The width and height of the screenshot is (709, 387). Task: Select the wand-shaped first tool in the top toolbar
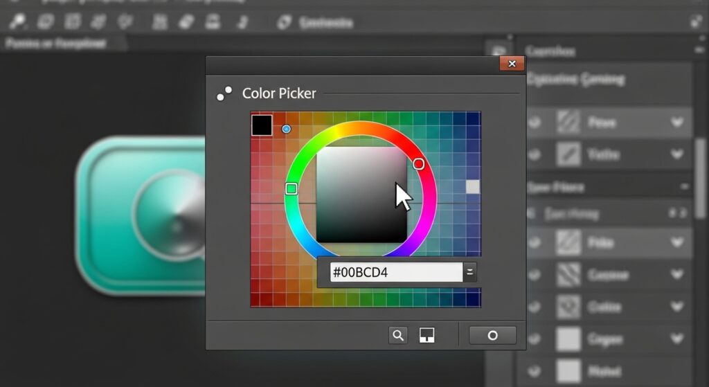pos(17,21)
